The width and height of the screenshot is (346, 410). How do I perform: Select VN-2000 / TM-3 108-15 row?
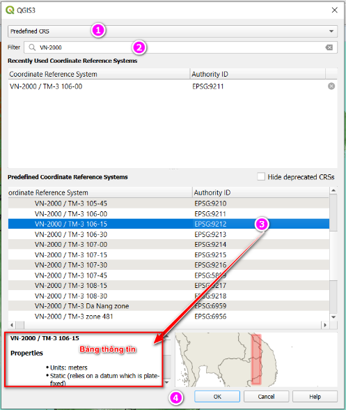click(168, 286)
